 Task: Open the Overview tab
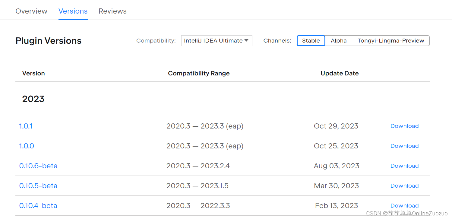click(31, 11)
